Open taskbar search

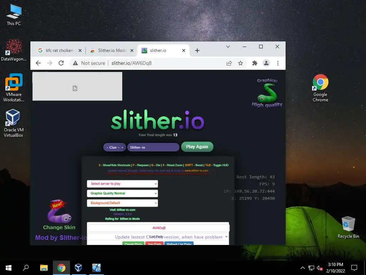(26, 268)
